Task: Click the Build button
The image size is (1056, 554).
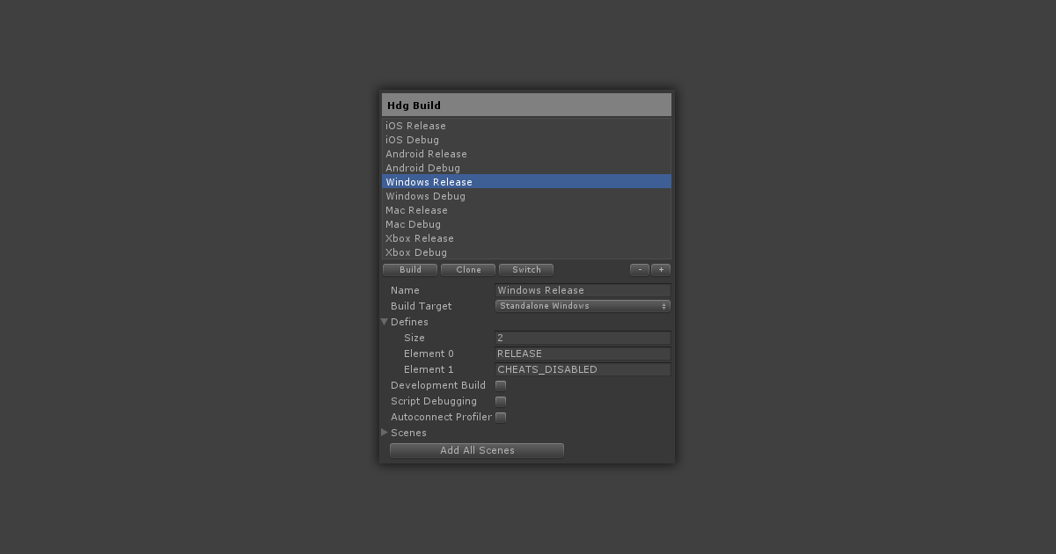Action: click(409, 270)
